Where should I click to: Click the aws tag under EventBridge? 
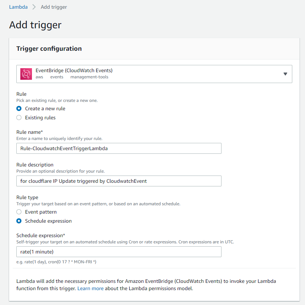pyautogui.click(x=39, y=77)
